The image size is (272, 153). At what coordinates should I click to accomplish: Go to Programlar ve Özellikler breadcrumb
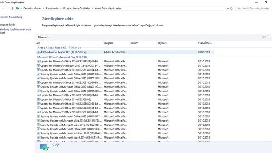tap(76, 8)
